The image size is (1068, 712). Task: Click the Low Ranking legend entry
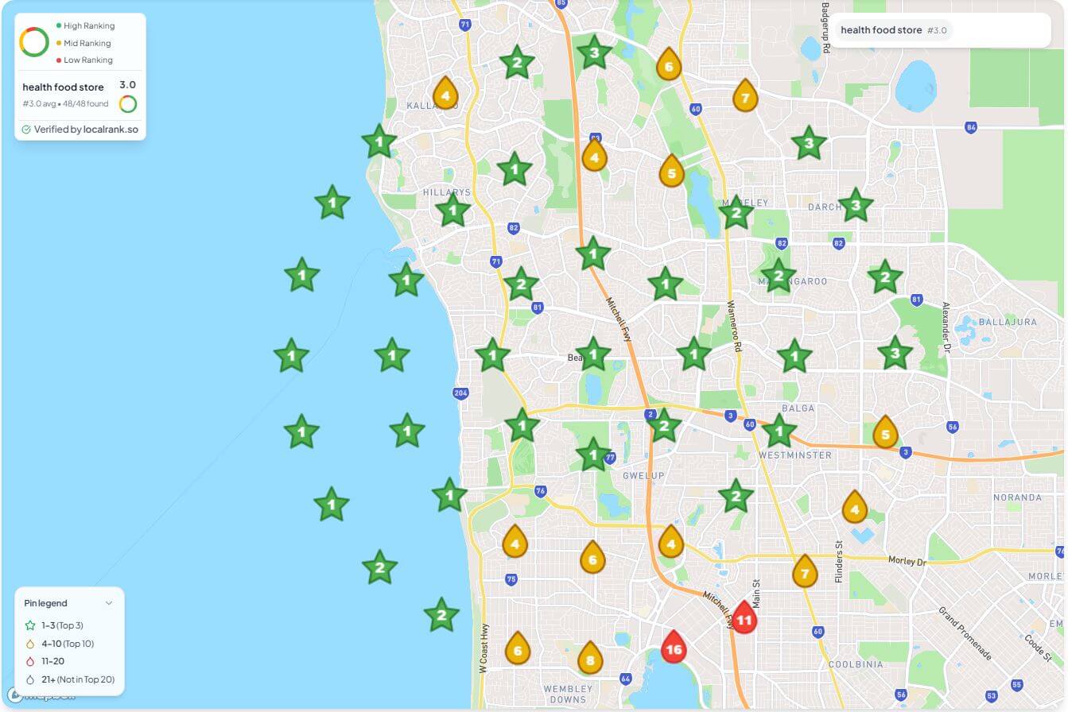pos(84,60)
